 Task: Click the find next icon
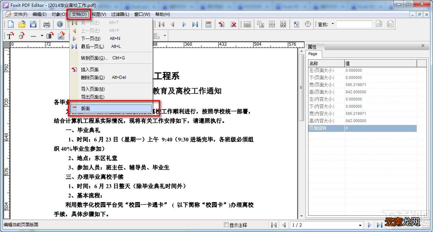point(390,24)
